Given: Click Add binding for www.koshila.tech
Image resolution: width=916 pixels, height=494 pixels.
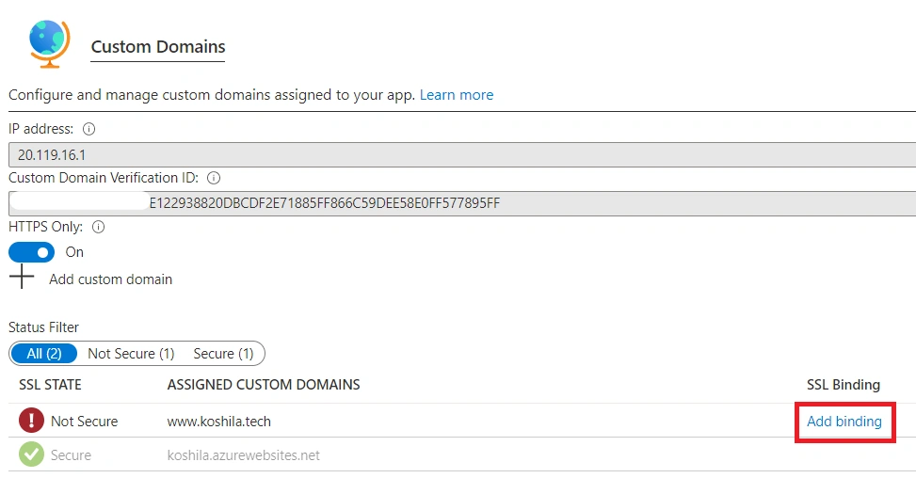Looking at the screenshot, I should pos(844,422).
